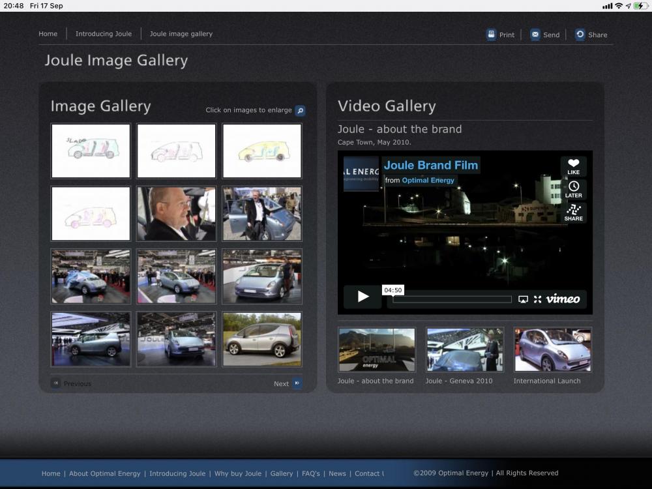Screen dimensions: 652x489
Task: Enlarge man standing beside car door thumbnail
Action: coord(262,214)
